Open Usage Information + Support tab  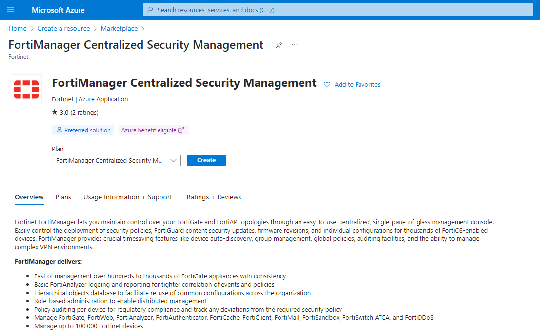click(128, 197)
